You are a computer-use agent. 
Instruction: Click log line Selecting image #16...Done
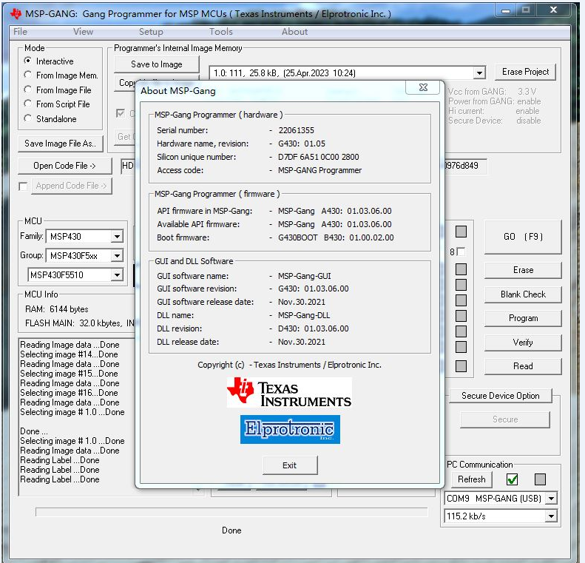(69, 393)
